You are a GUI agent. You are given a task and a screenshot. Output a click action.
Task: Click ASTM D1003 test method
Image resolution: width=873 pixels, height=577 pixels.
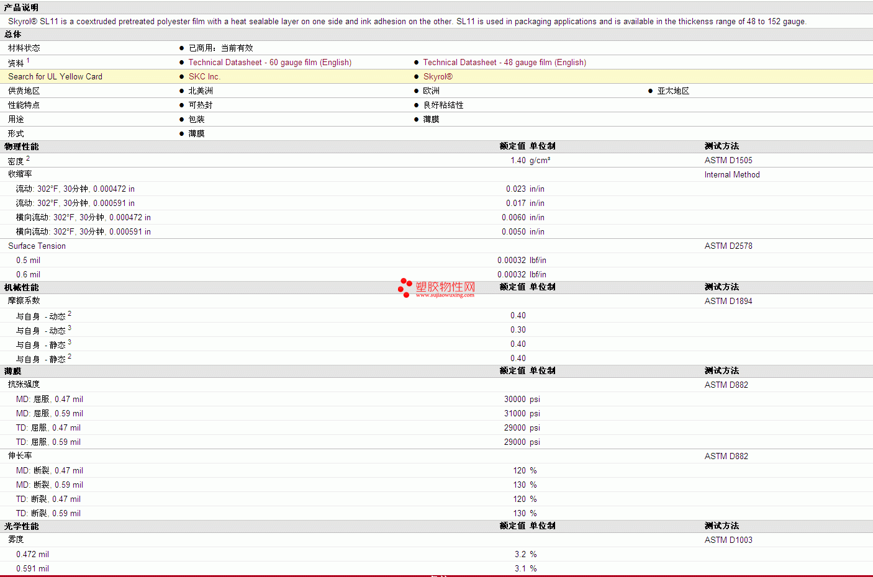coord(728,540)
